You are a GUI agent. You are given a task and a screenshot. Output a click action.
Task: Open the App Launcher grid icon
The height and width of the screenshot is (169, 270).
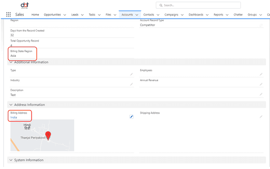tap(8, 15)
